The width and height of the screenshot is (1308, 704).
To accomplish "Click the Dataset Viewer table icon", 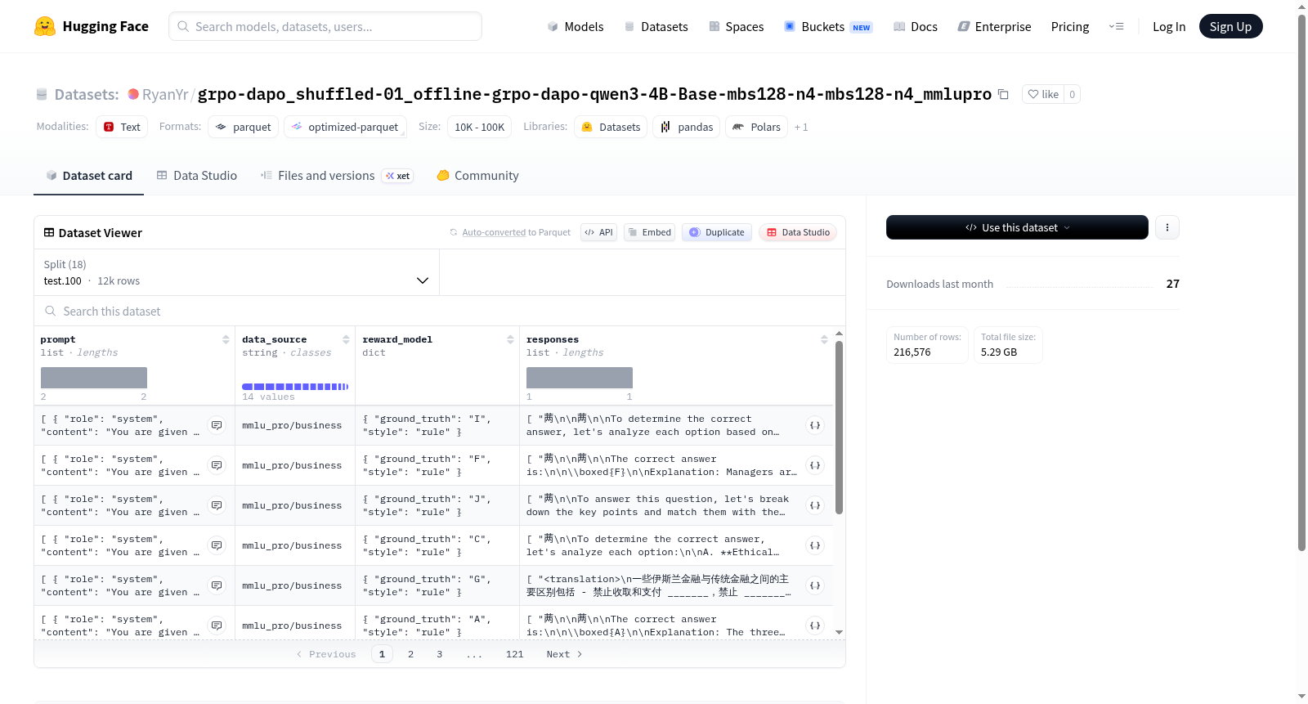I will [x=49, y=233].
